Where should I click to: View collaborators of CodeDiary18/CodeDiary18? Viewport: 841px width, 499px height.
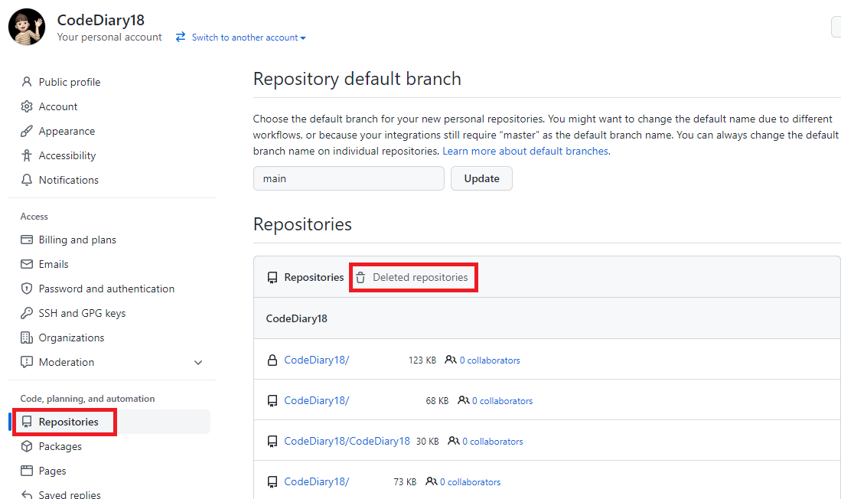pos(493,442)
